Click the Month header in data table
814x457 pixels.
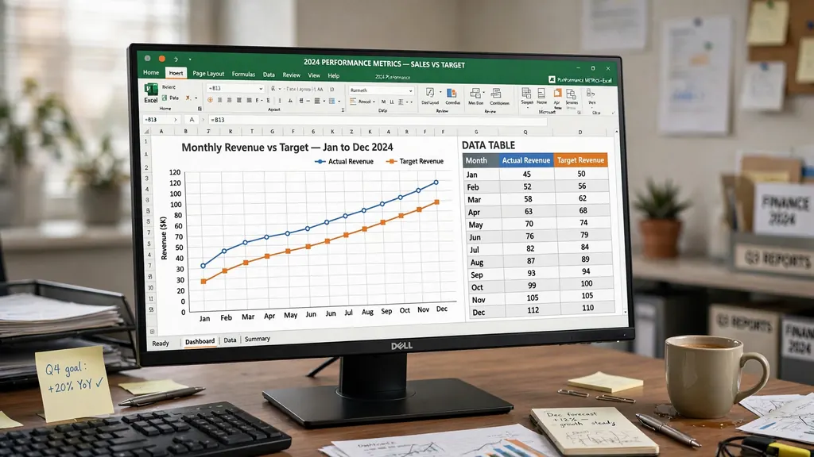click(x=481, y=160)
